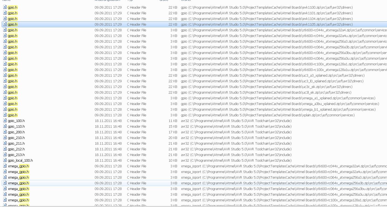The image size is (387, 207).
Task: Select gpio.h name in stk600-rc064x_atxmega256a3bu.zip row
Action: click(x=12, y=53)
